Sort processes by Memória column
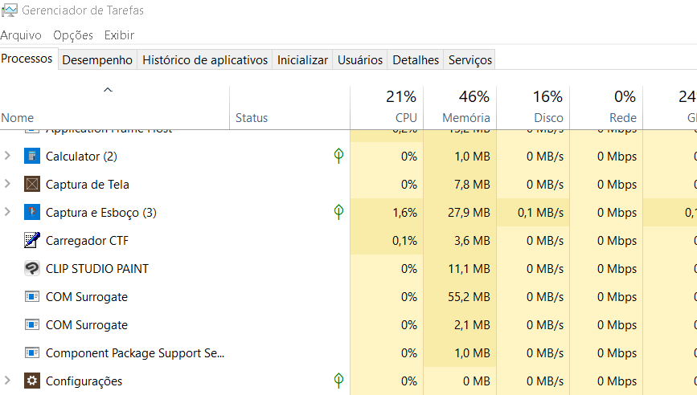Screen dimensions: 697x395 (460, 108)
